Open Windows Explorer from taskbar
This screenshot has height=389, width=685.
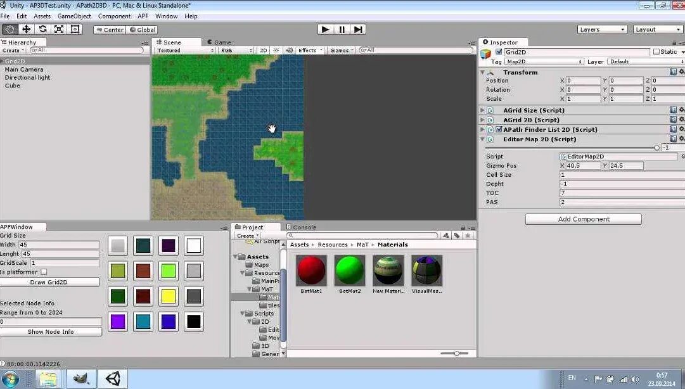coord(48,379)
